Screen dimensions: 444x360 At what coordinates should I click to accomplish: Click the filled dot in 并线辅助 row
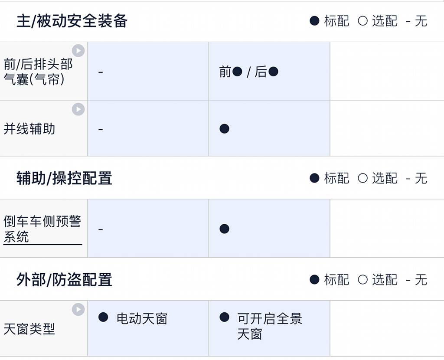click(224, 129)
